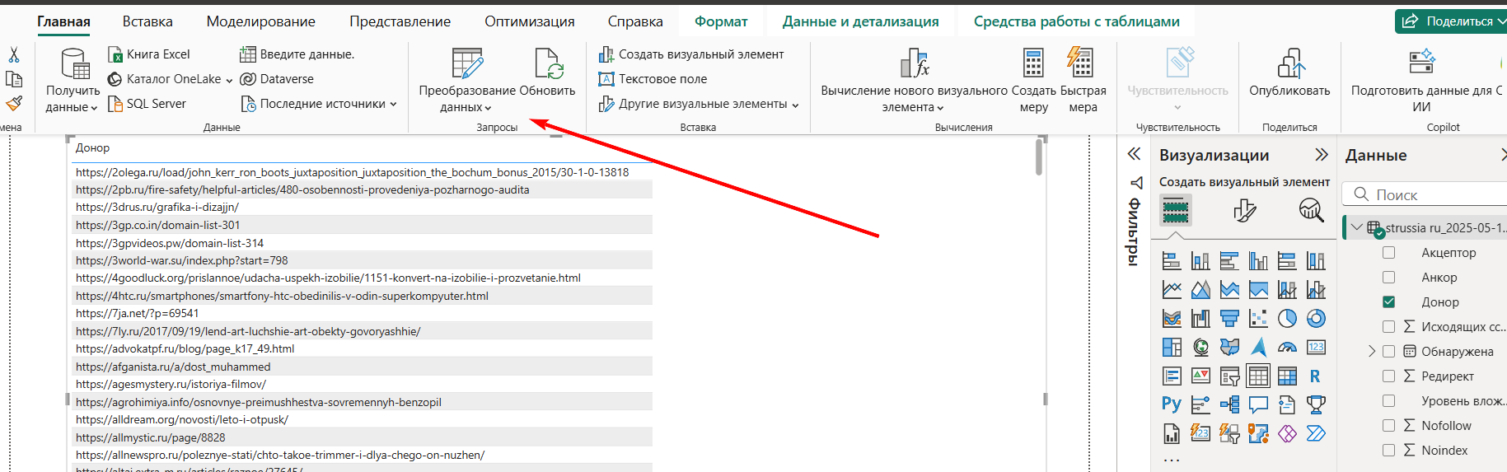Check the Редирект field
The image size is (1507, 472).
point(1388,376)
